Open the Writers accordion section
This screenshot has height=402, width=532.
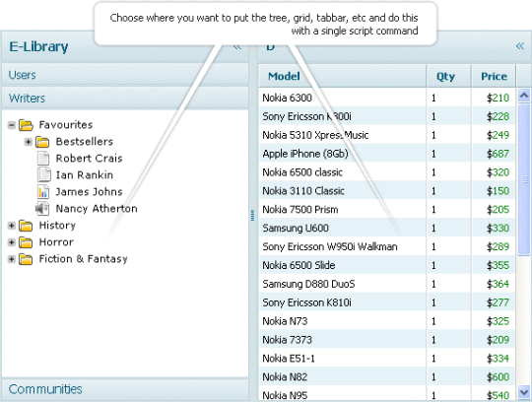[x=125, y=99]
